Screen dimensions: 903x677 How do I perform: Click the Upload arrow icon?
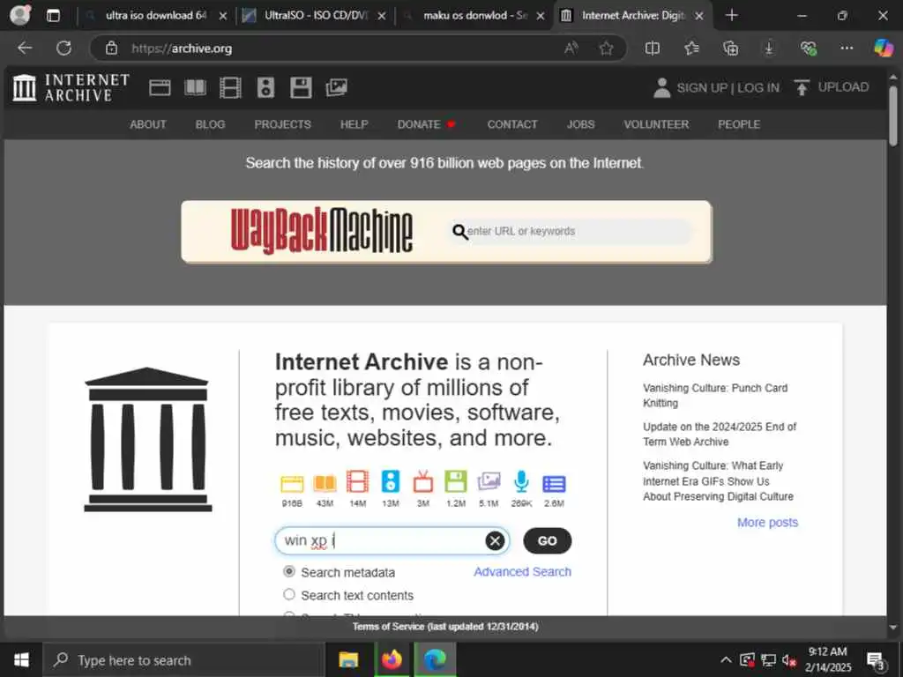click(801, 87)
